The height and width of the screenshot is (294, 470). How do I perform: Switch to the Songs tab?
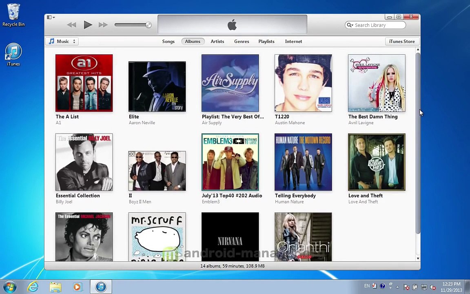tap(168, 41)
